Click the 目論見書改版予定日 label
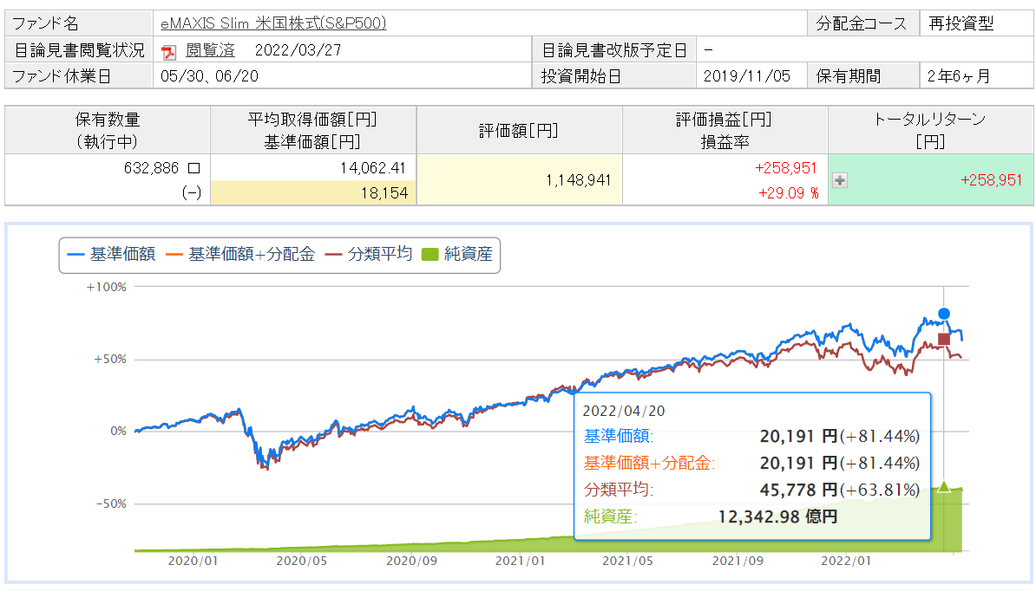 [x=614, y=50]
